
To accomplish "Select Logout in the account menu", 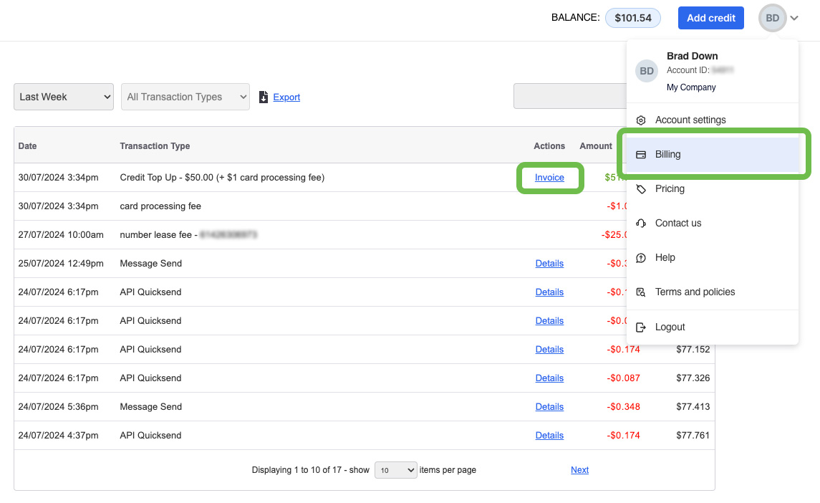I will tap(713, 327).
